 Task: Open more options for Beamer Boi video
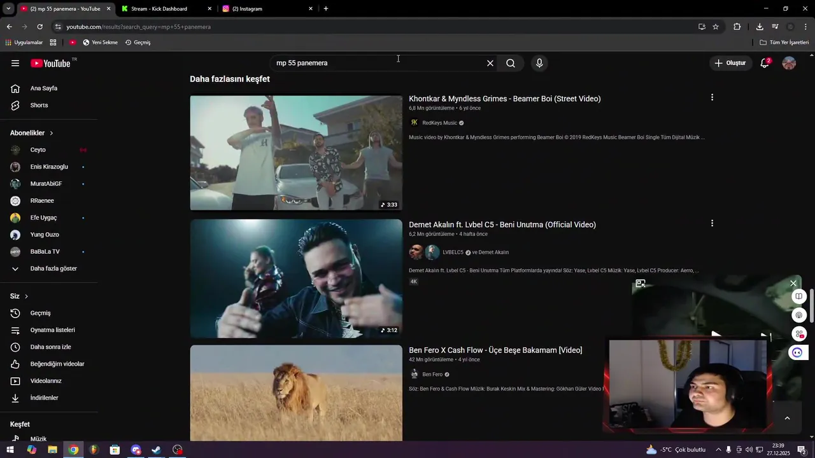tap(712, 97)
